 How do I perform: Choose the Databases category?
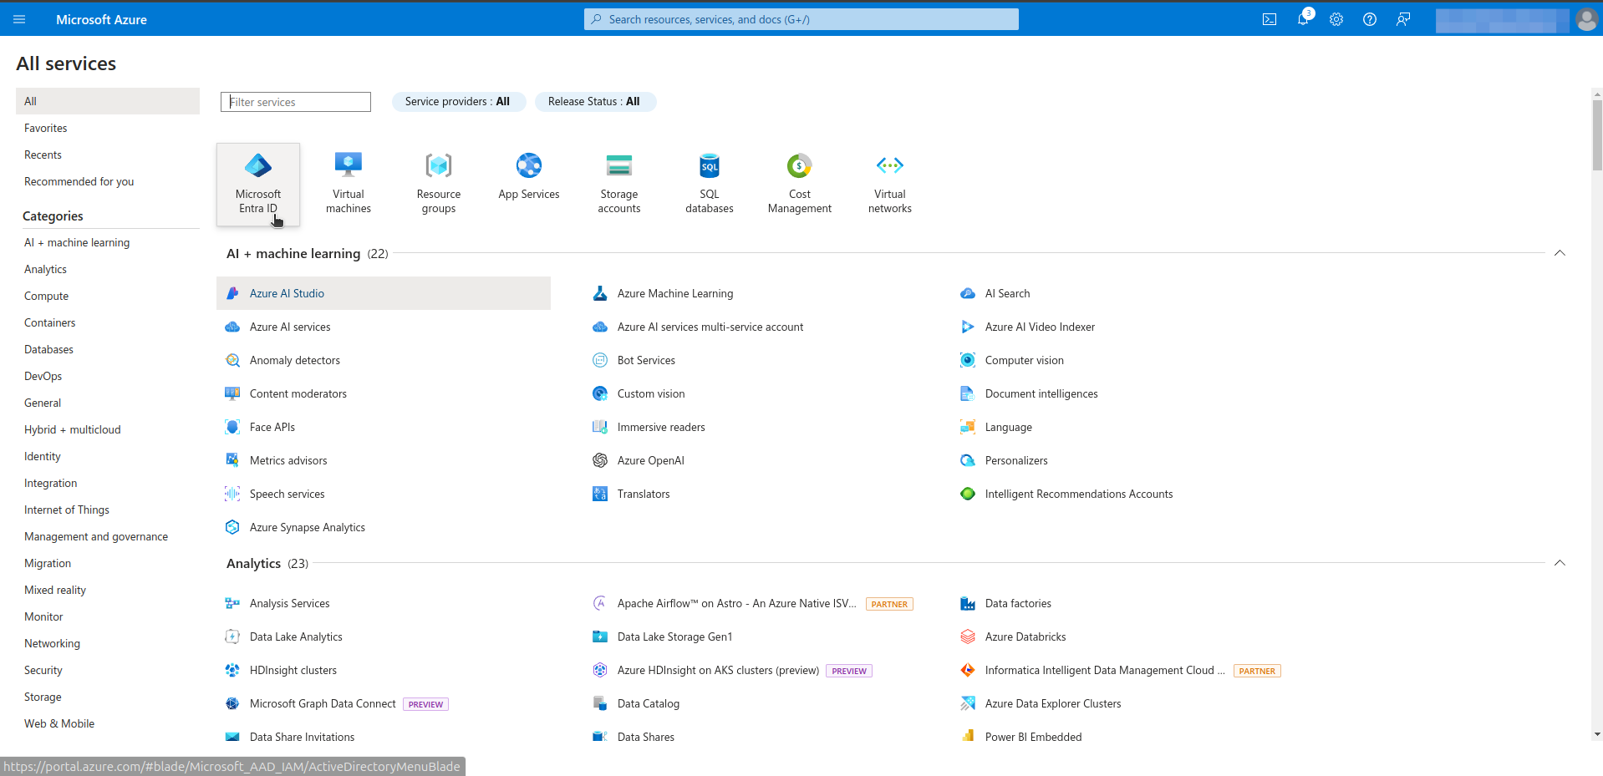(48, 349)
